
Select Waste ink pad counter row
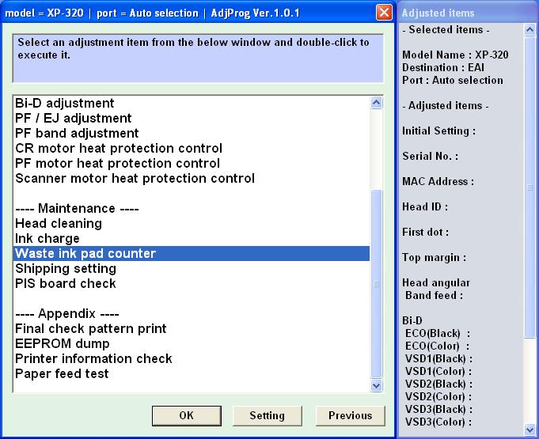coord(192,253)
